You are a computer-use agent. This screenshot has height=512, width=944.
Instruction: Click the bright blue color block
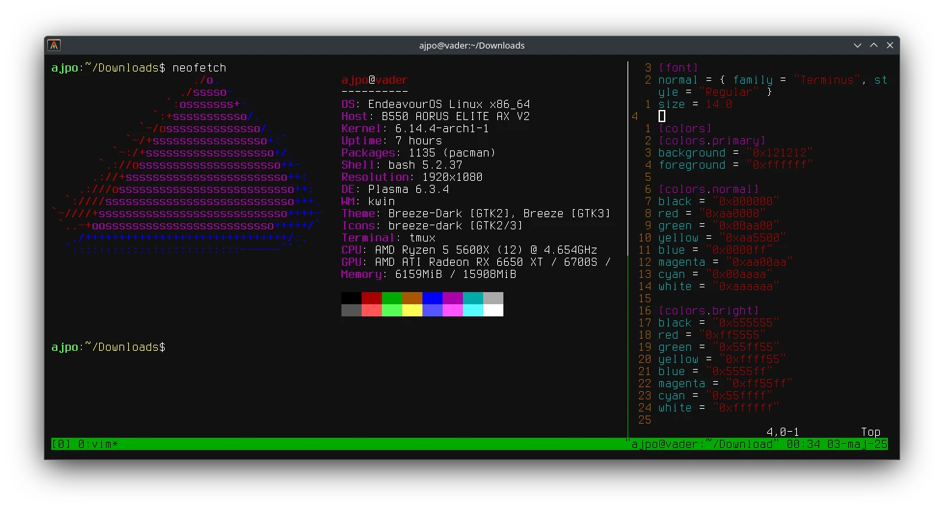click(433, 310)
